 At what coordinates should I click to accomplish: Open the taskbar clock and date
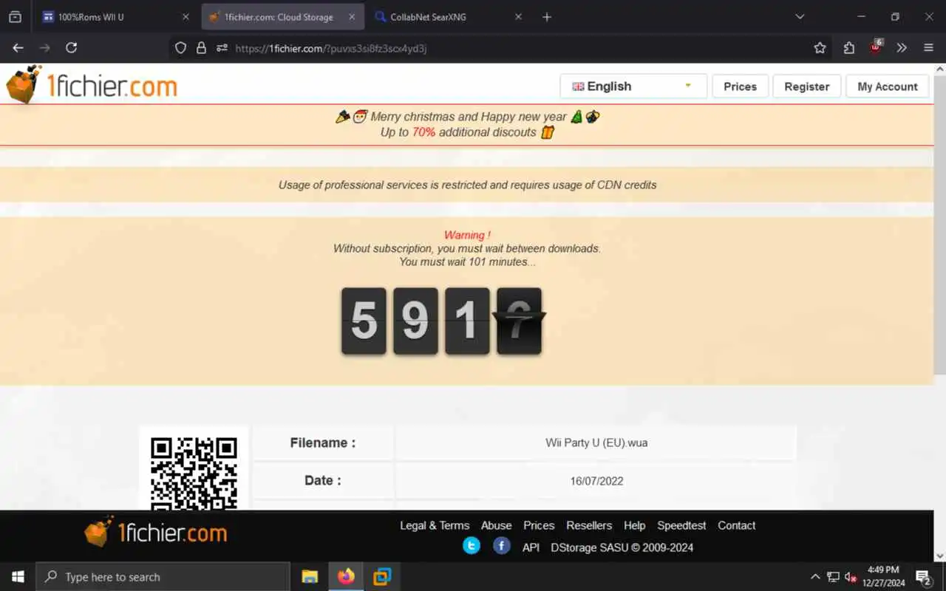pos(883,577)
